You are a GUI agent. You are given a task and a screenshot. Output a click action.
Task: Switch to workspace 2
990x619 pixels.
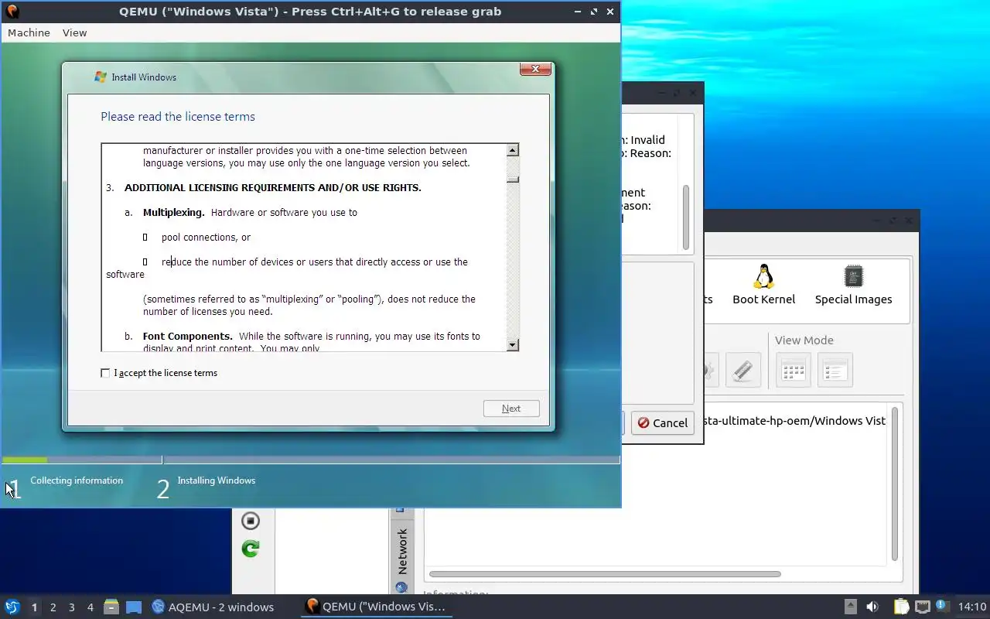(53, 607)
